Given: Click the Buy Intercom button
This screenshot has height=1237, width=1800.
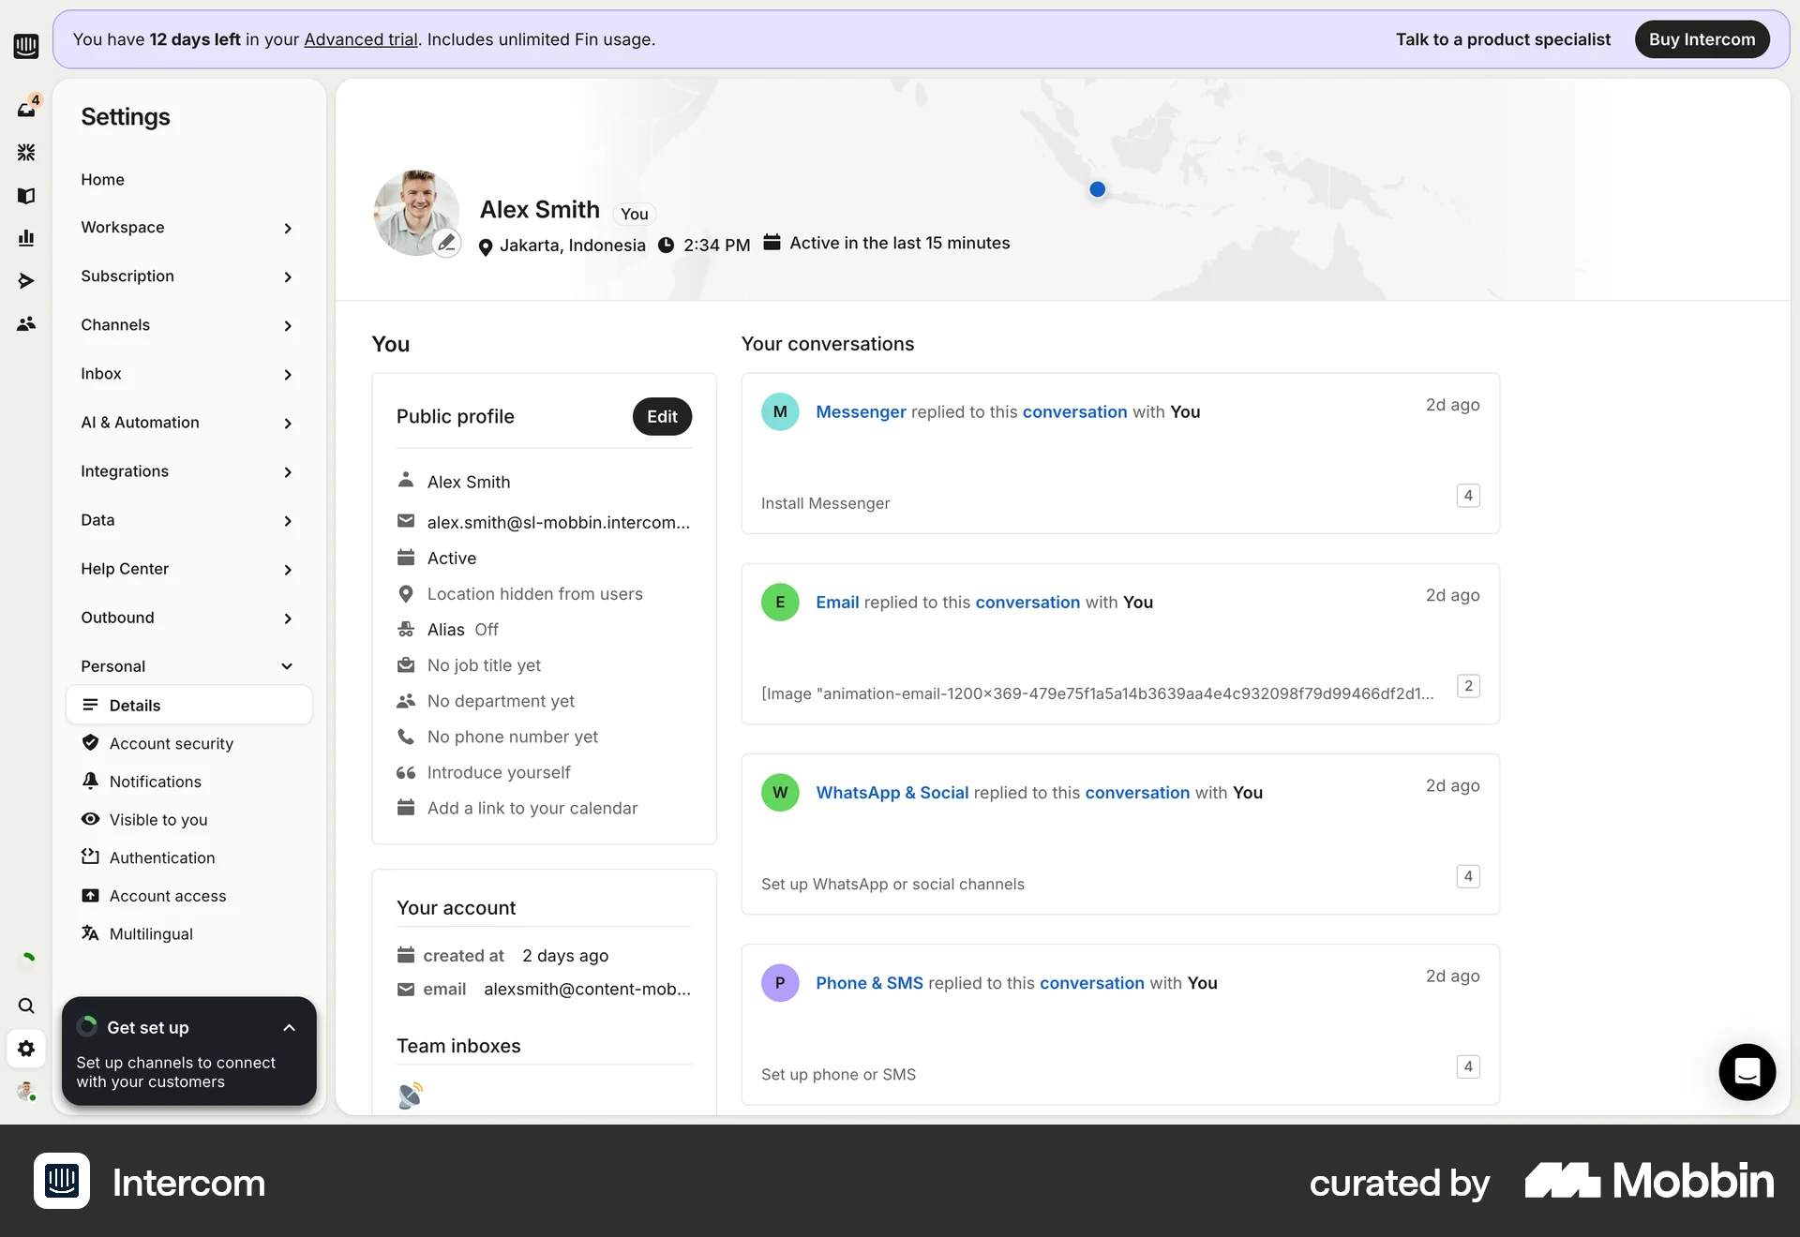Looking at the screenshot, I should [1702, 38].
